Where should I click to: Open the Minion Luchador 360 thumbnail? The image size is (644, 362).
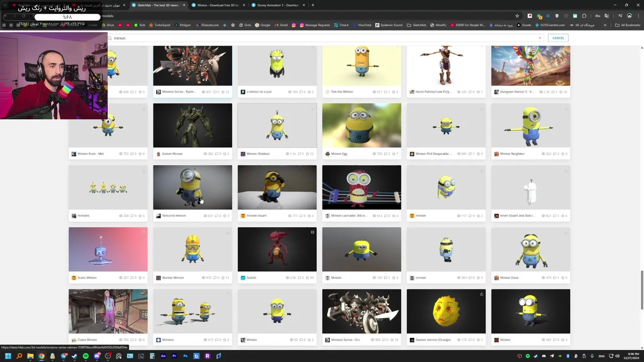pyautogui.click(x=362, y=188)
